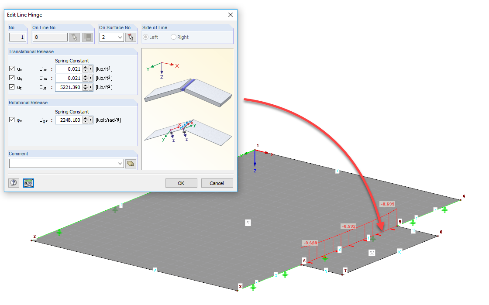The image size is (489, 305).
Task: Open the Comment dropdown list
Action: pyautogui.click(x=120, y=163)
